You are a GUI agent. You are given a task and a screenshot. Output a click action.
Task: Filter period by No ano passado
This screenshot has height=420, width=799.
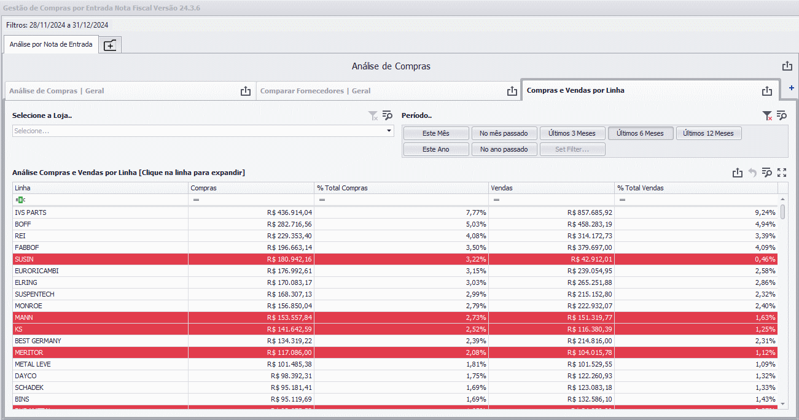coord(504,149)
